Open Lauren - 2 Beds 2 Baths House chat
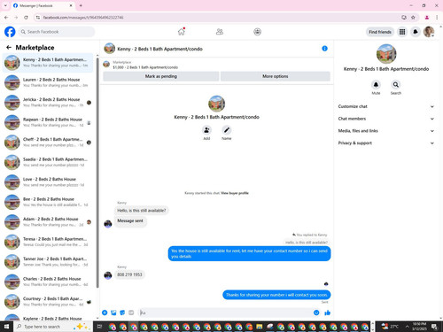This screenshot has height=332, width=443. pos(48,82)
